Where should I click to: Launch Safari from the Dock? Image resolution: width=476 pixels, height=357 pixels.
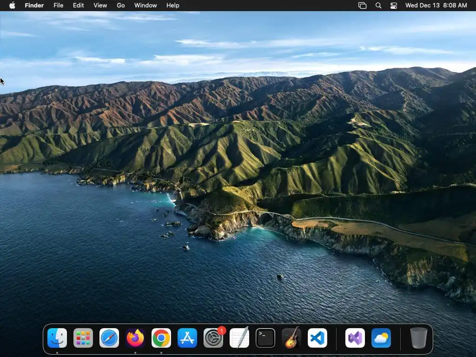109,338
